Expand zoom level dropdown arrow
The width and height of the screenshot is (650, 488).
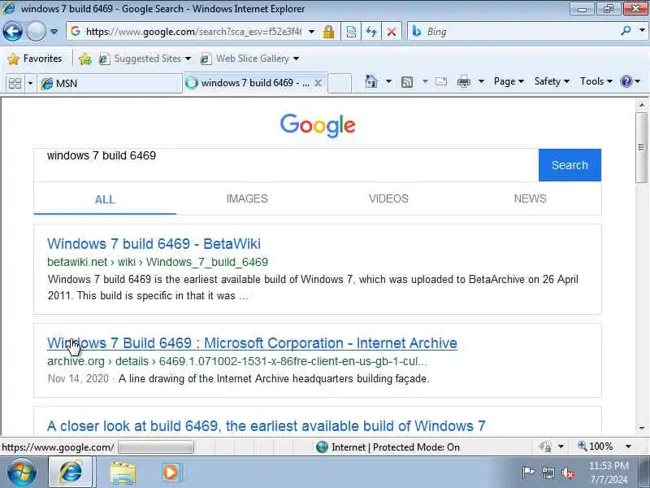click(628, 447)
